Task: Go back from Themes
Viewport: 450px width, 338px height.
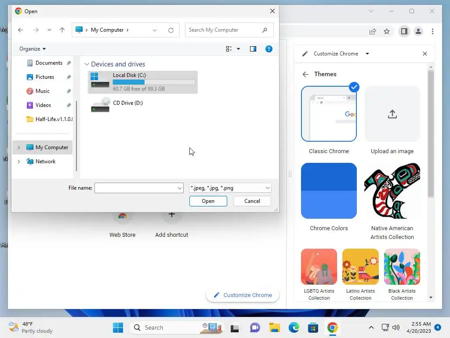Action: coord(305,74)
